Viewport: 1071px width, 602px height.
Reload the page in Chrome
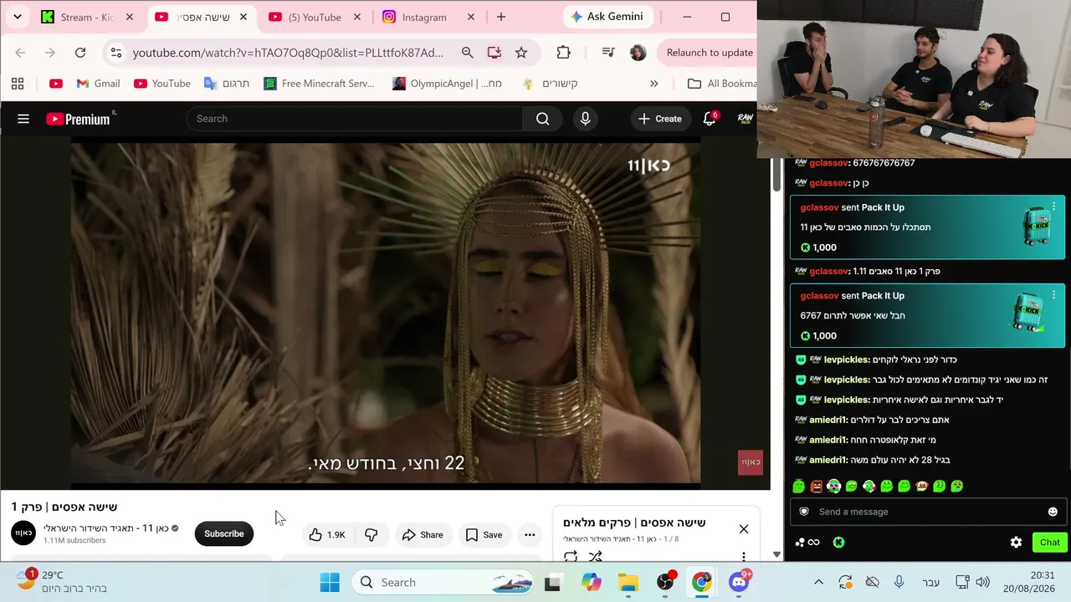point(80,53)
